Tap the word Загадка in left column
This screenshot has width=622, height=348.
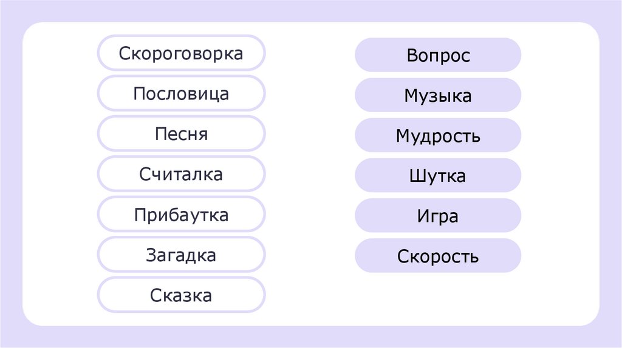[x=181, y=255]
